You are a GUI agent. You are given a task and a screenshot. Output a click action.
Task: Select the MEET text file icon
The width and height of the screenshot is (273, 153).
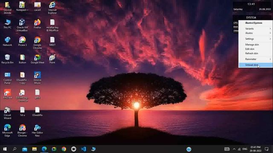pyautogui.click(x=52, y=42)
